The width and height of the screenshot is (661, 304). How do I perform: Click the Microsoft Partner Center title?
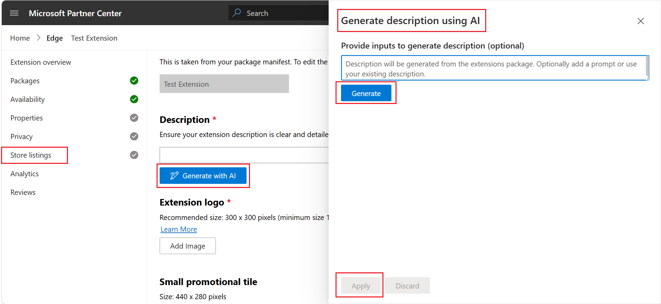pyautogui.click(x=75, y=13)
